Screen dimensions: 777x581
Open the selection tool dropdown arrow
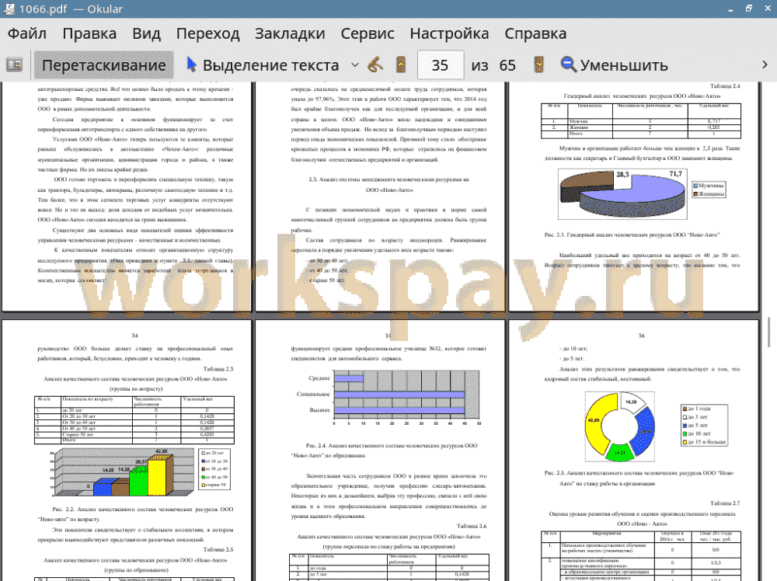pos(355,65)
